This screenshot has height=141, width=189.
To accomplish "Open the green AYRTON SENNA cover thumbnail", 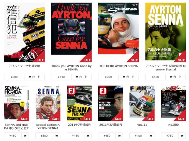I will point(165,32).
